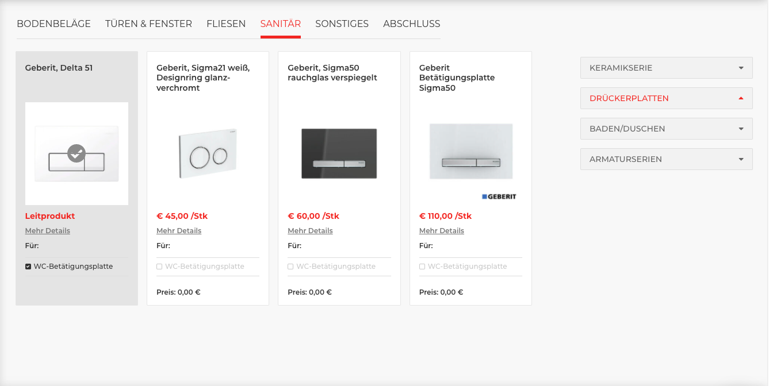Open Mehr Details for the €45,00 Sigma21
The width and height of the screenshot is (769, 386).
[x=179, y=231]
